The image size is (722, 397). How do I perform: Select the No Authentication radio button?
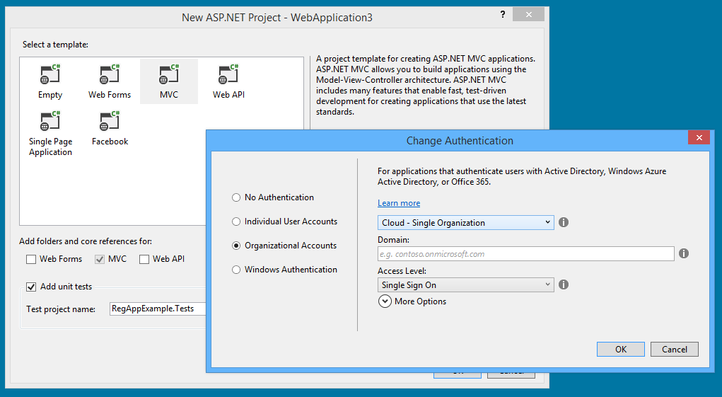[236, 197]
